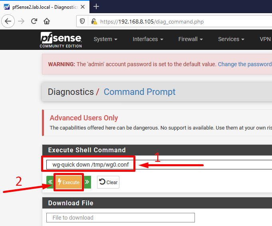Screen dimensions: 272x226
Task: Reload the current page
Action: [x=34, y=21]
